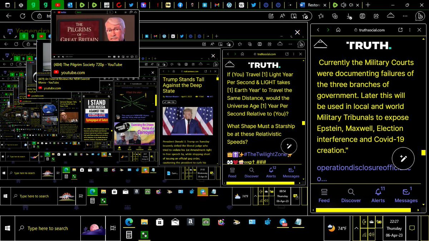Open Amazon from the taskbar
The height and width of the screenshot is (241, 429).
pos(191,222)
